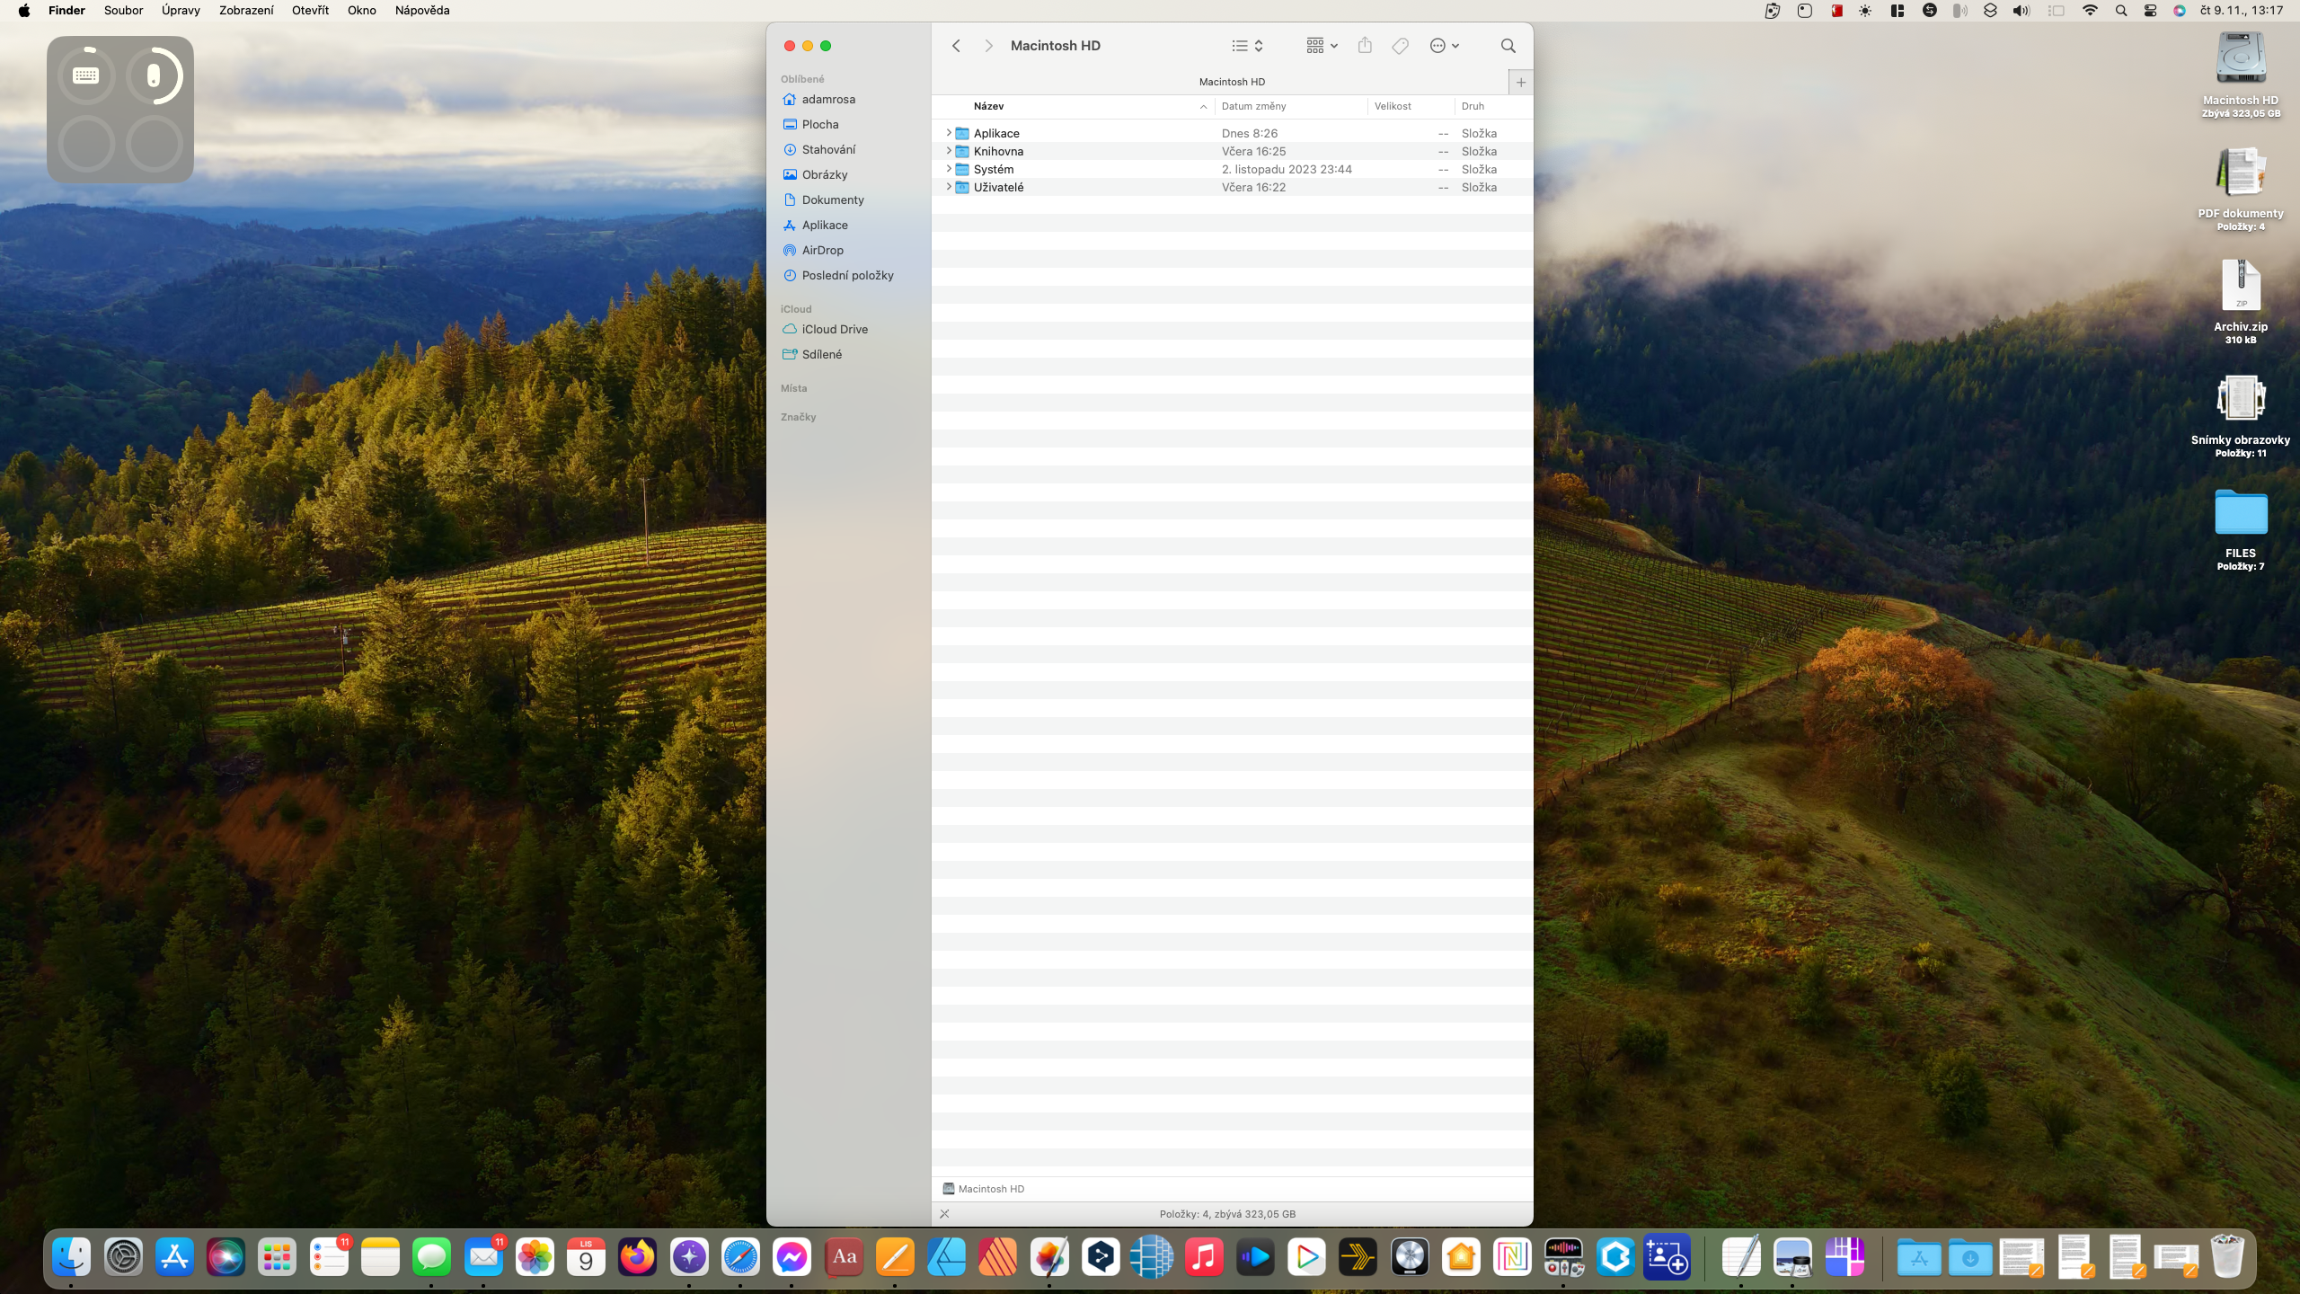
Task: Open the grouping options dropdown
Action: [x=1322, y=46]
